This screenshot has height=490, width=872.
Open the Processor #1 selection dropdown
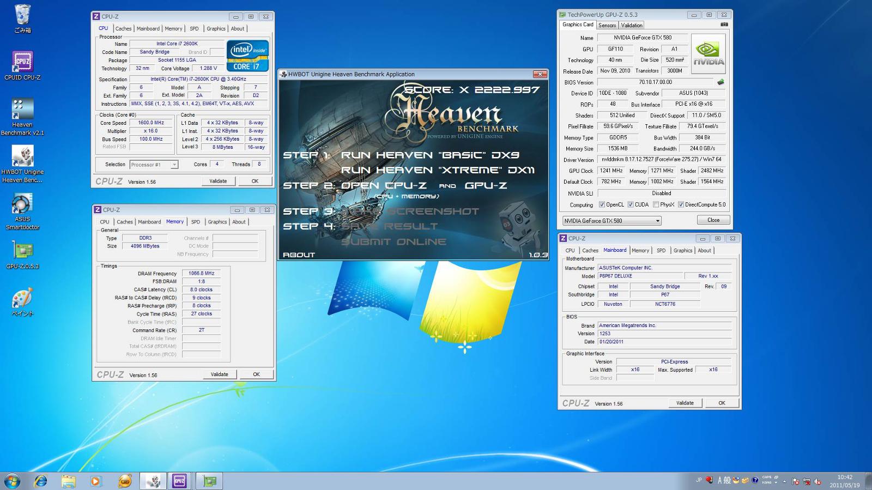[x=154, y=165]
